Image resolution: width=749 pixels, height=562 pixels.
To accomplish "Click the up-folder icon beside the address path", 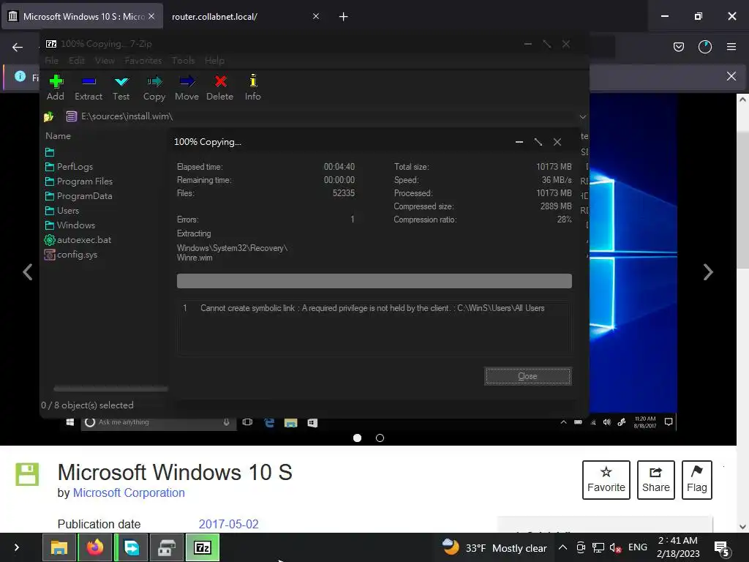I will pos(49,116).
